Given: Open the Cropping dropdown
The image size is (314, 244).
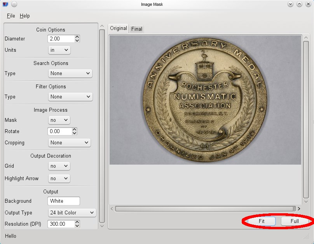Looking at the screenshot, I should (x=69, y=143).
